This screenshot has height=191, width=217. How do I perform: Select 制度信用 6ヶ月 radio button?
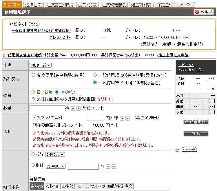pyautogui.click(x=33, y=75)
